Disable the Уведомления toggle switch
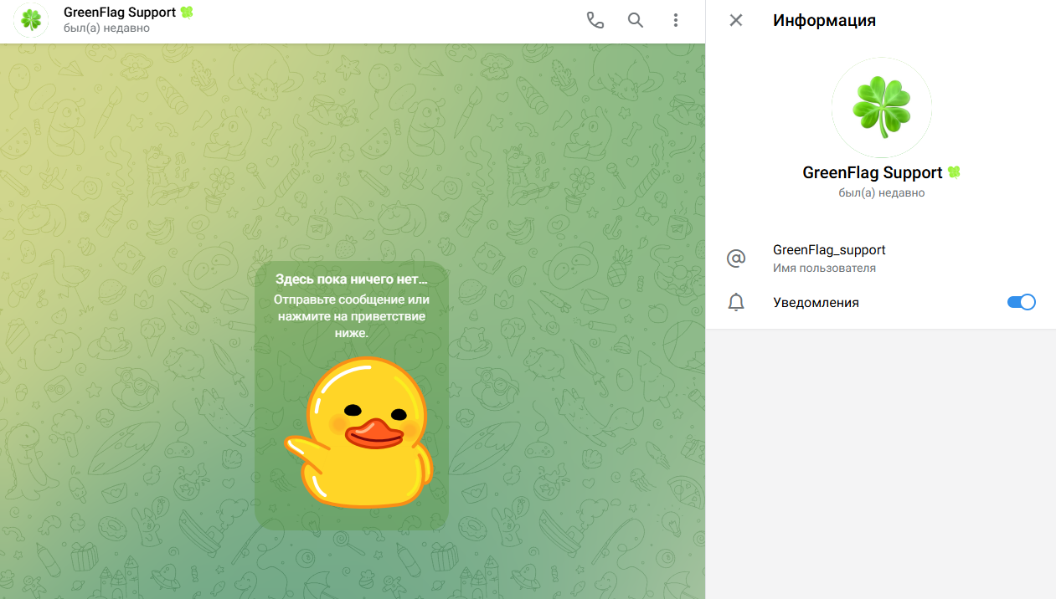Viewport: 1056px width, 599px height. [1021, 303]
